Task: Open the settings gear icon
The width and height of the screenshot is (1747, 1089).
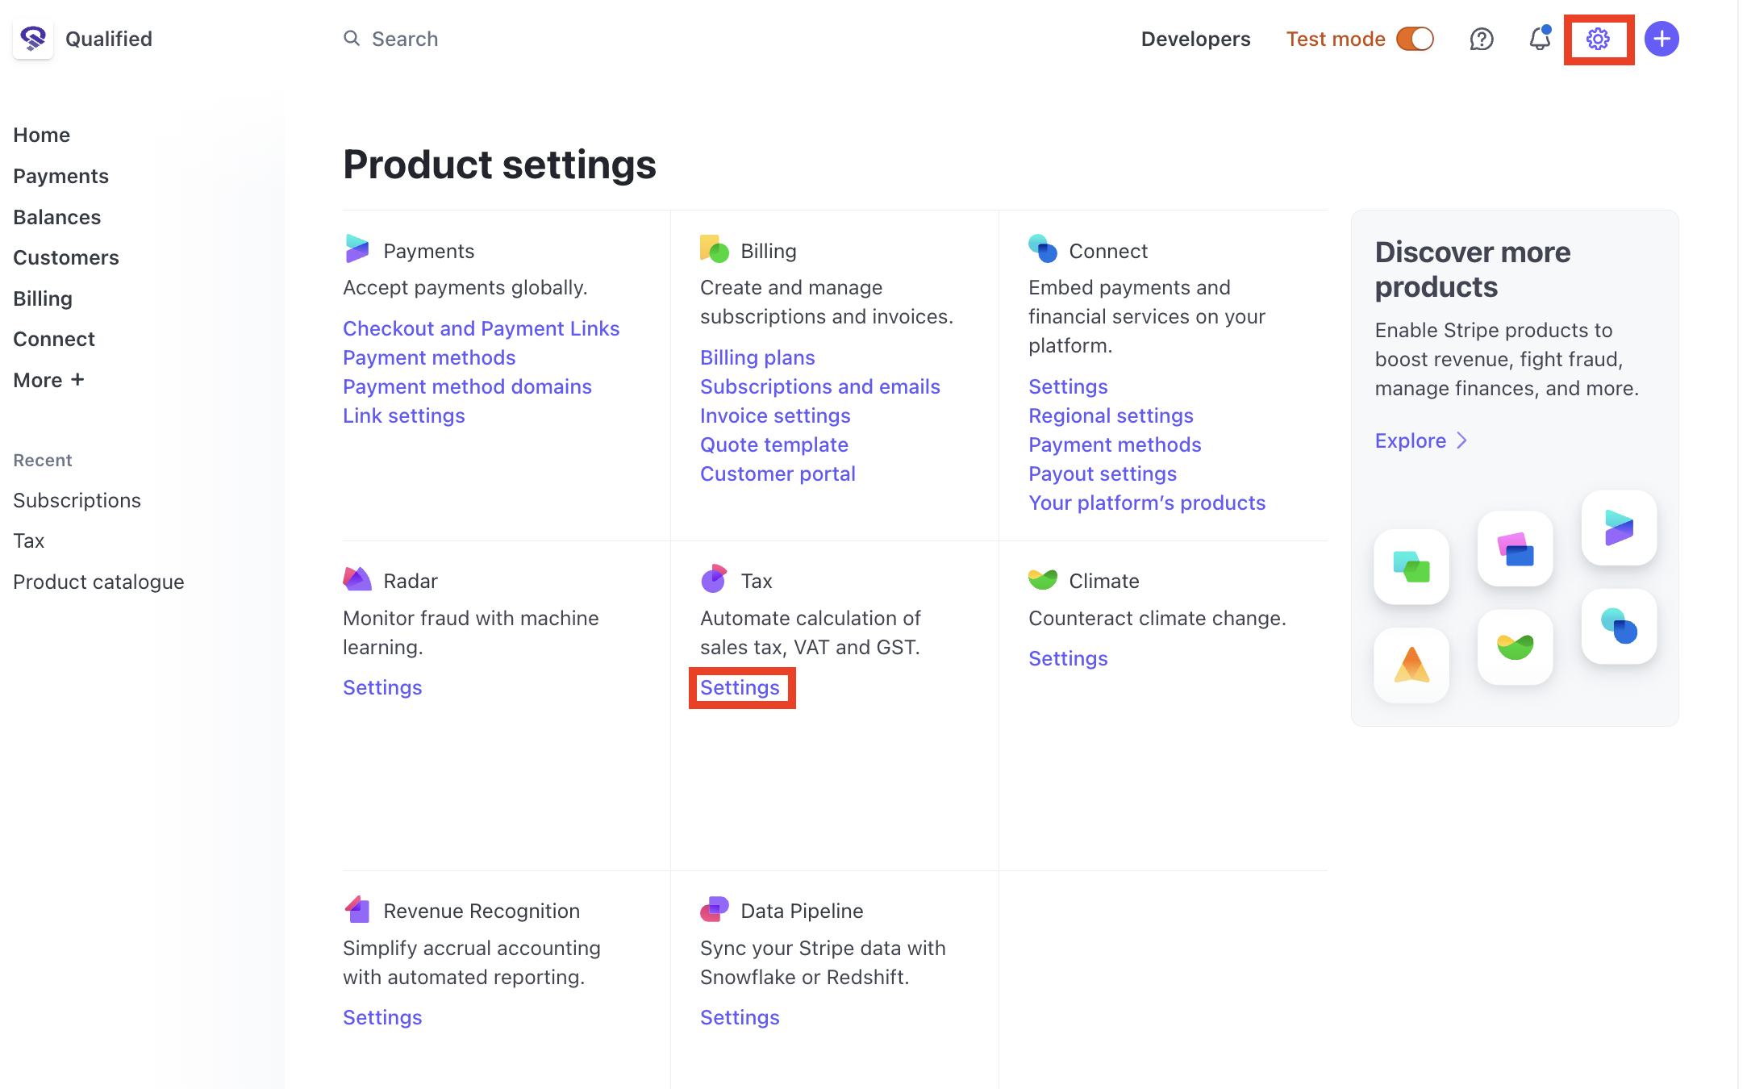Action: (x=1598, y=39)
